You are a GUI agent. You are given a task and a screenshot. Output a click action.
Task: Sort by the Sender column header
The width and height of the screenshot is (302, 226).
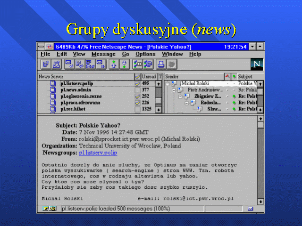pos(194,76)
